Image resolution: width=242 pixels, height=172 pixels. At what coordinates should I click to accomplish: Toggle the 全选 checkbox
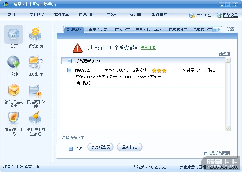[70, 148]
